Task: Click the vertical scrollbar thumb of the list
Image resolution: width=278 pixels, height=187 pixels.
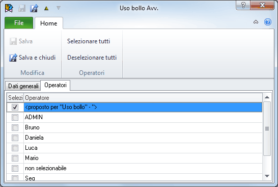Action: (x=267, y=128)
